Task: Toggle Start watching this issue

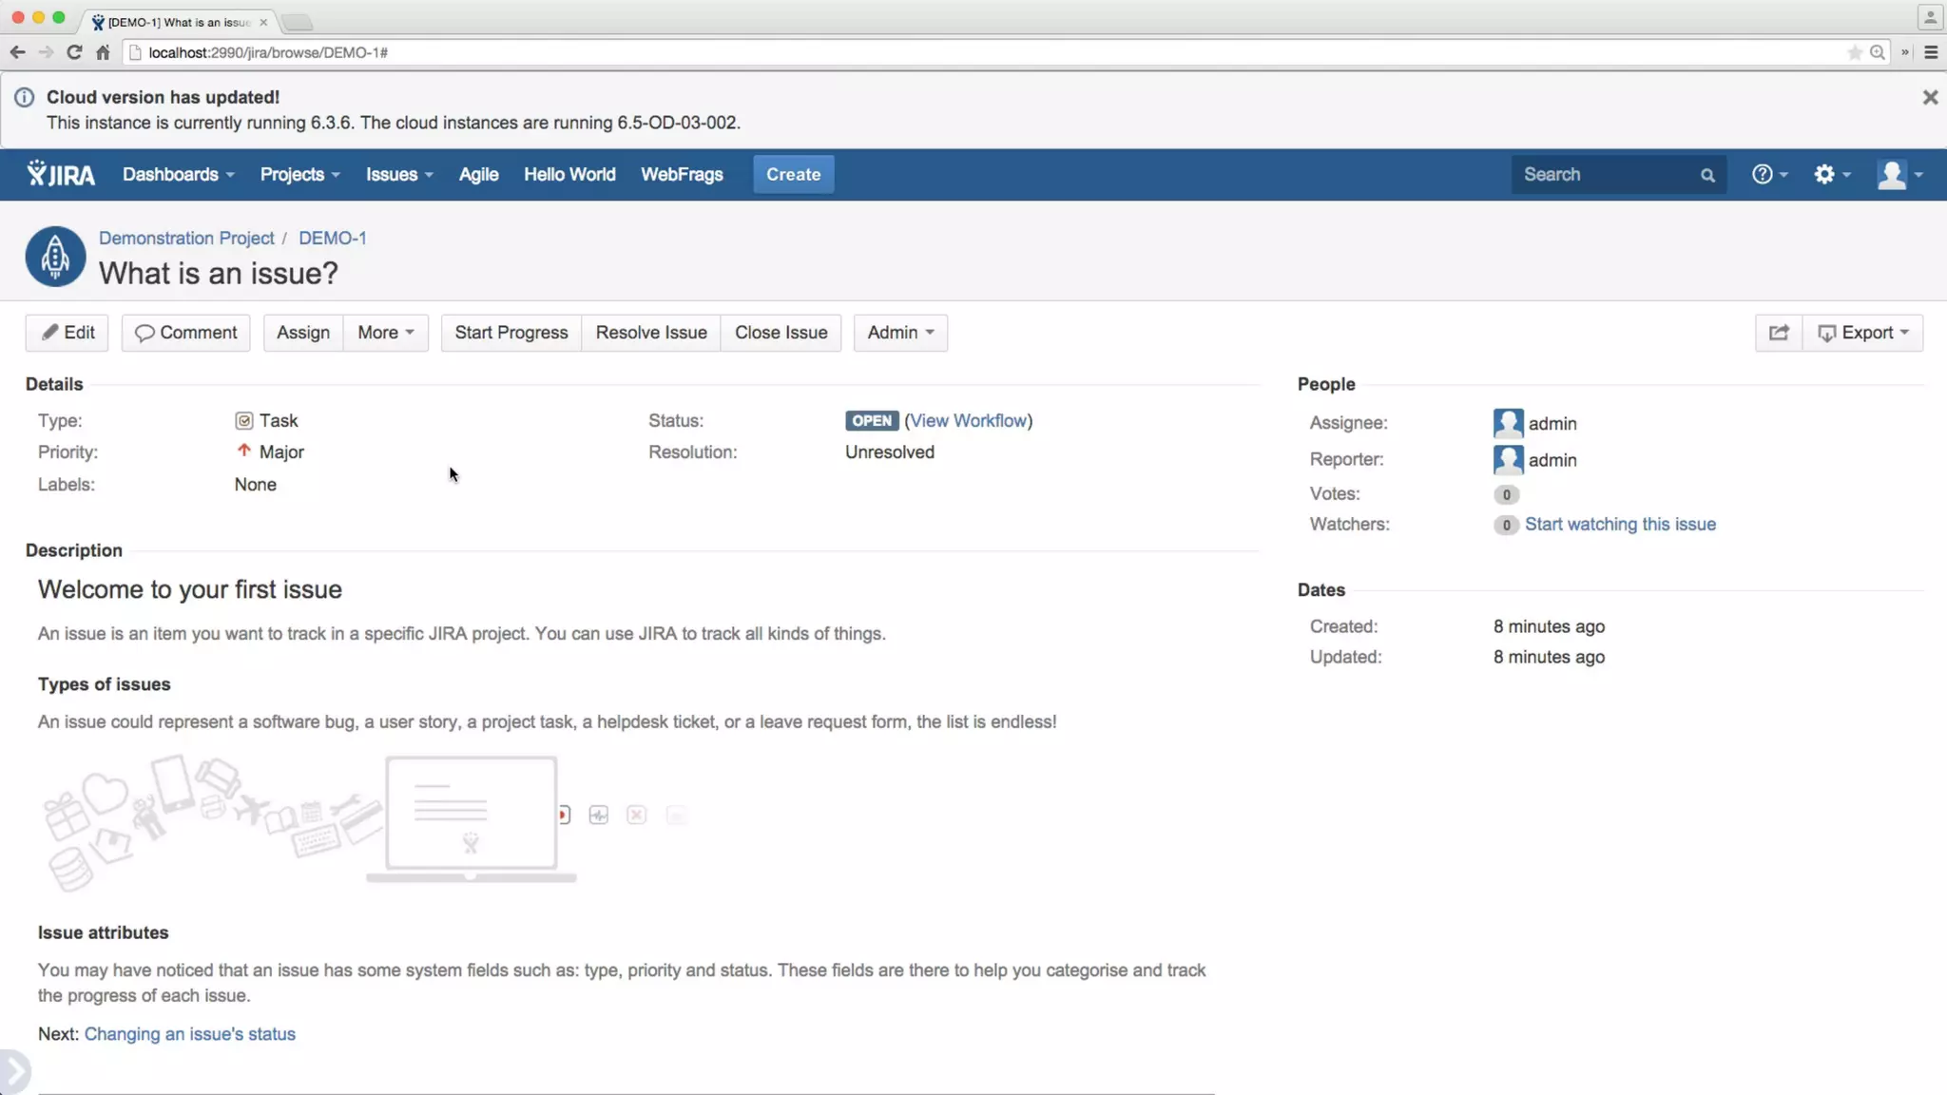Action: point(1619,524)
